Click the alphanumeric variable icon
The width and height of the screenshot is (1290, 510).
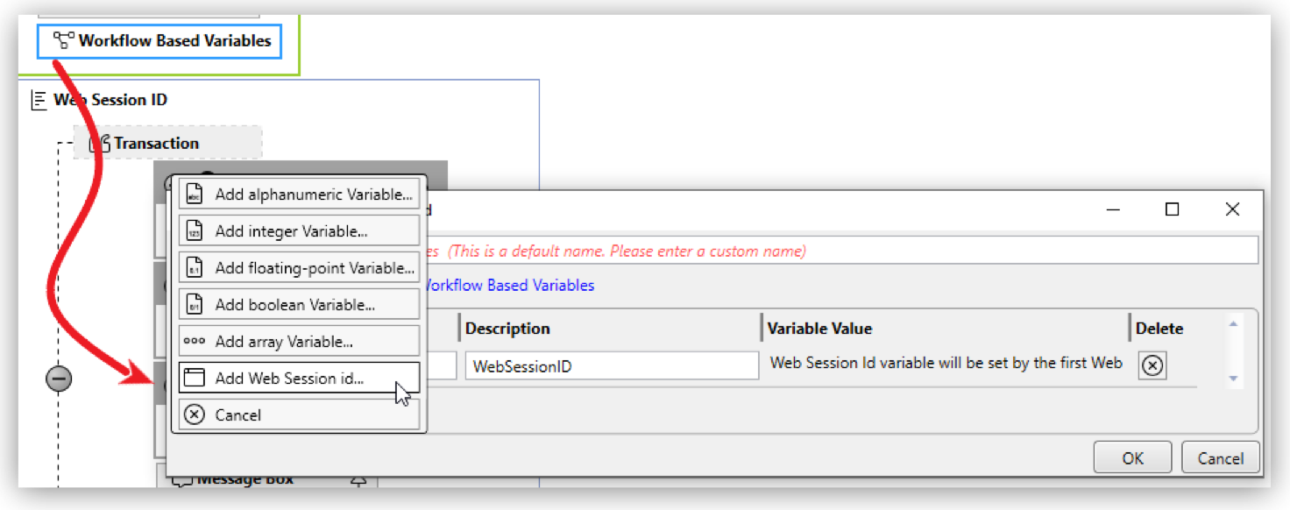pos(195,195)
